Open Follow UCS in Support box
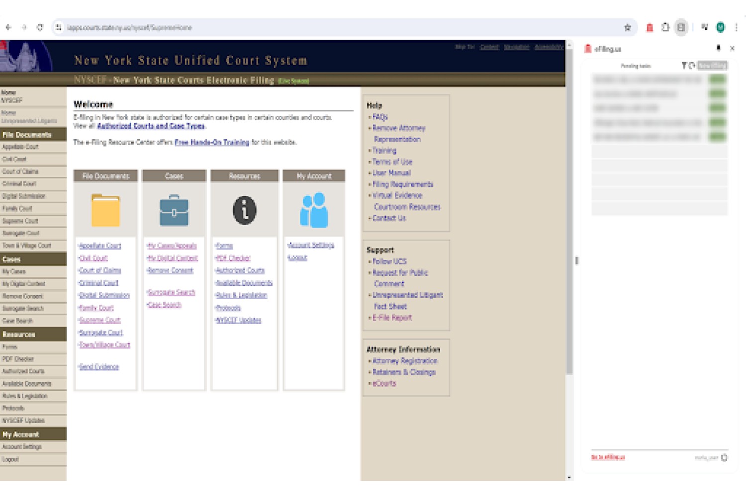The image size is (746, 497). 389,261
